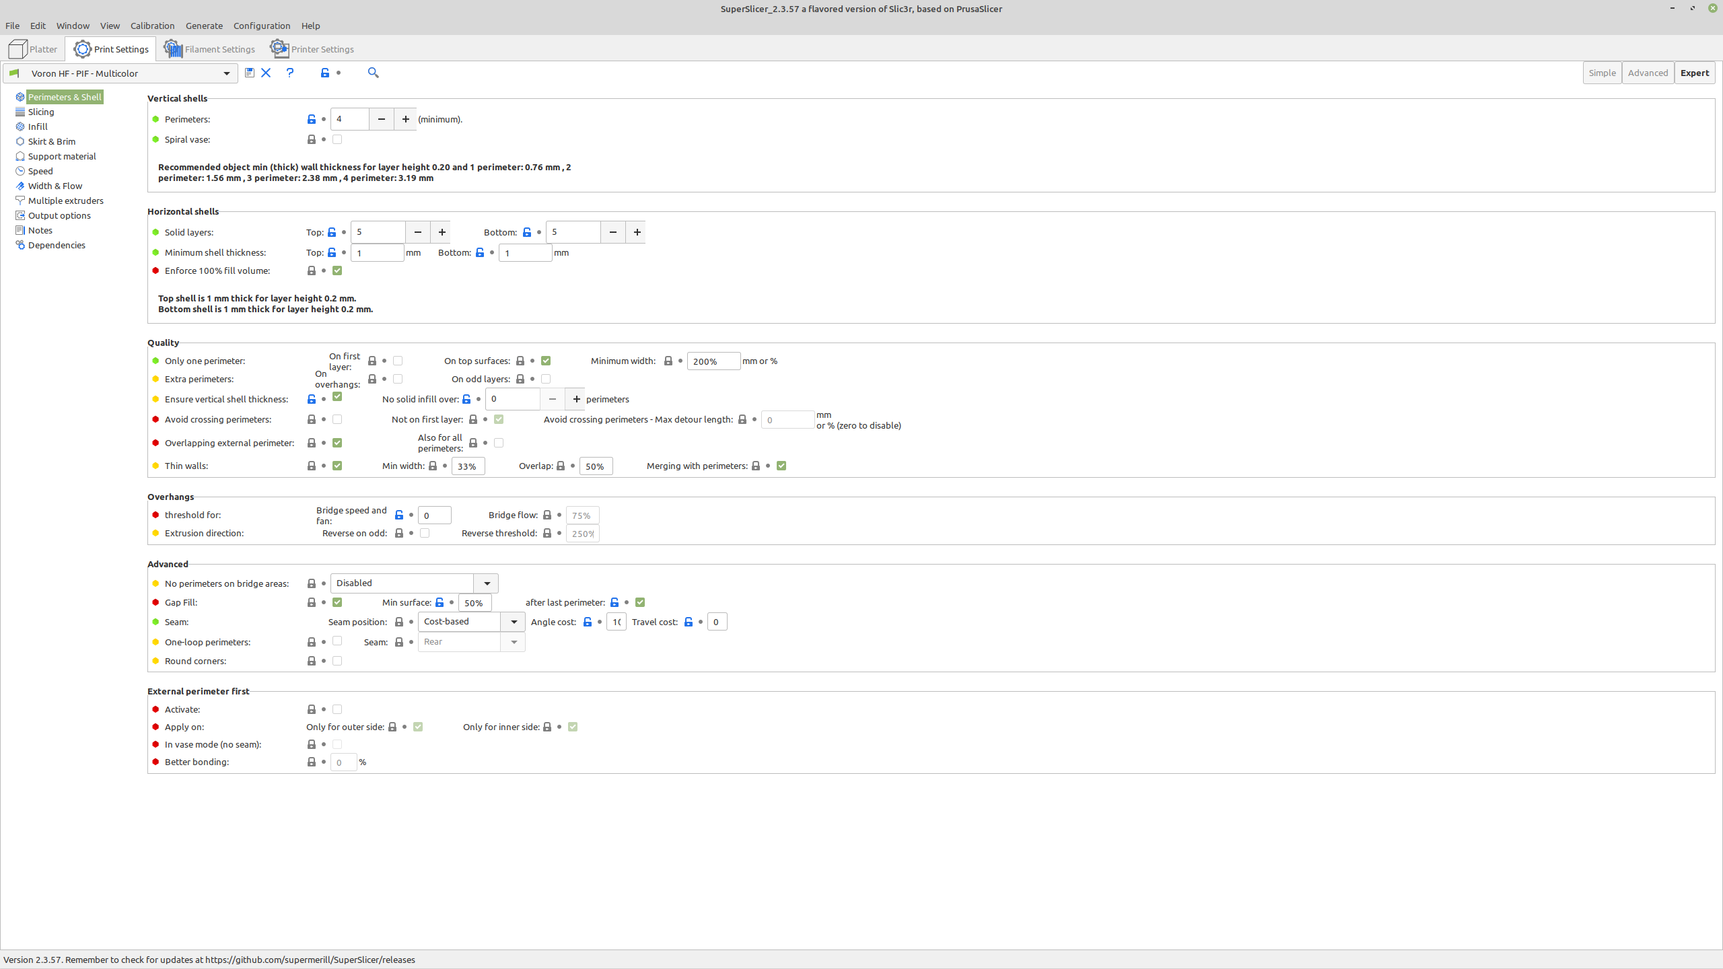Switch to Advanced mode
1723x969 pixels.
(1648, 73)
